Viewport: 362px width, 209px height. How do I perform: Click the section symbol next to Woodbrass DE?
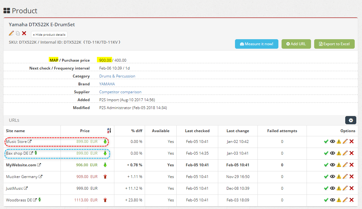coord(40,200)
